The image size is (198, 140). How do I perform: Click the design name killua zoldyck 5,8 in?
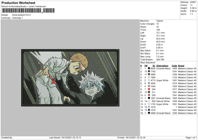21,15
